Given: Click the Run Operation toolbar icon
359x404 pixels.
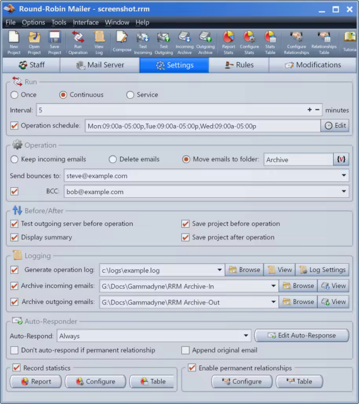Looking at the screenshot, I should click(x=78, y=43).
